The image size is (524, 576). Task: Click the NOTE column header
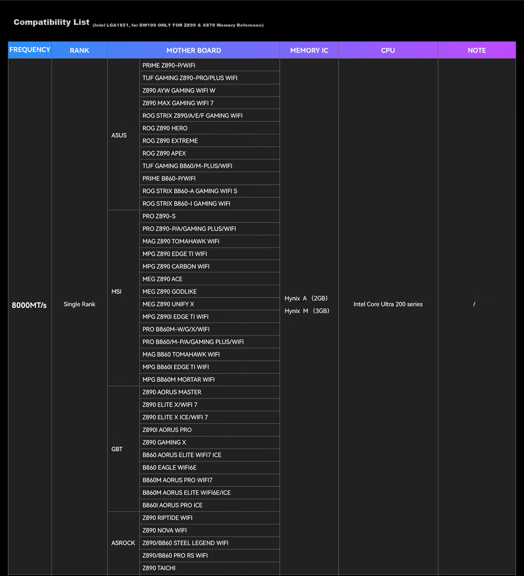pos(477,50)
